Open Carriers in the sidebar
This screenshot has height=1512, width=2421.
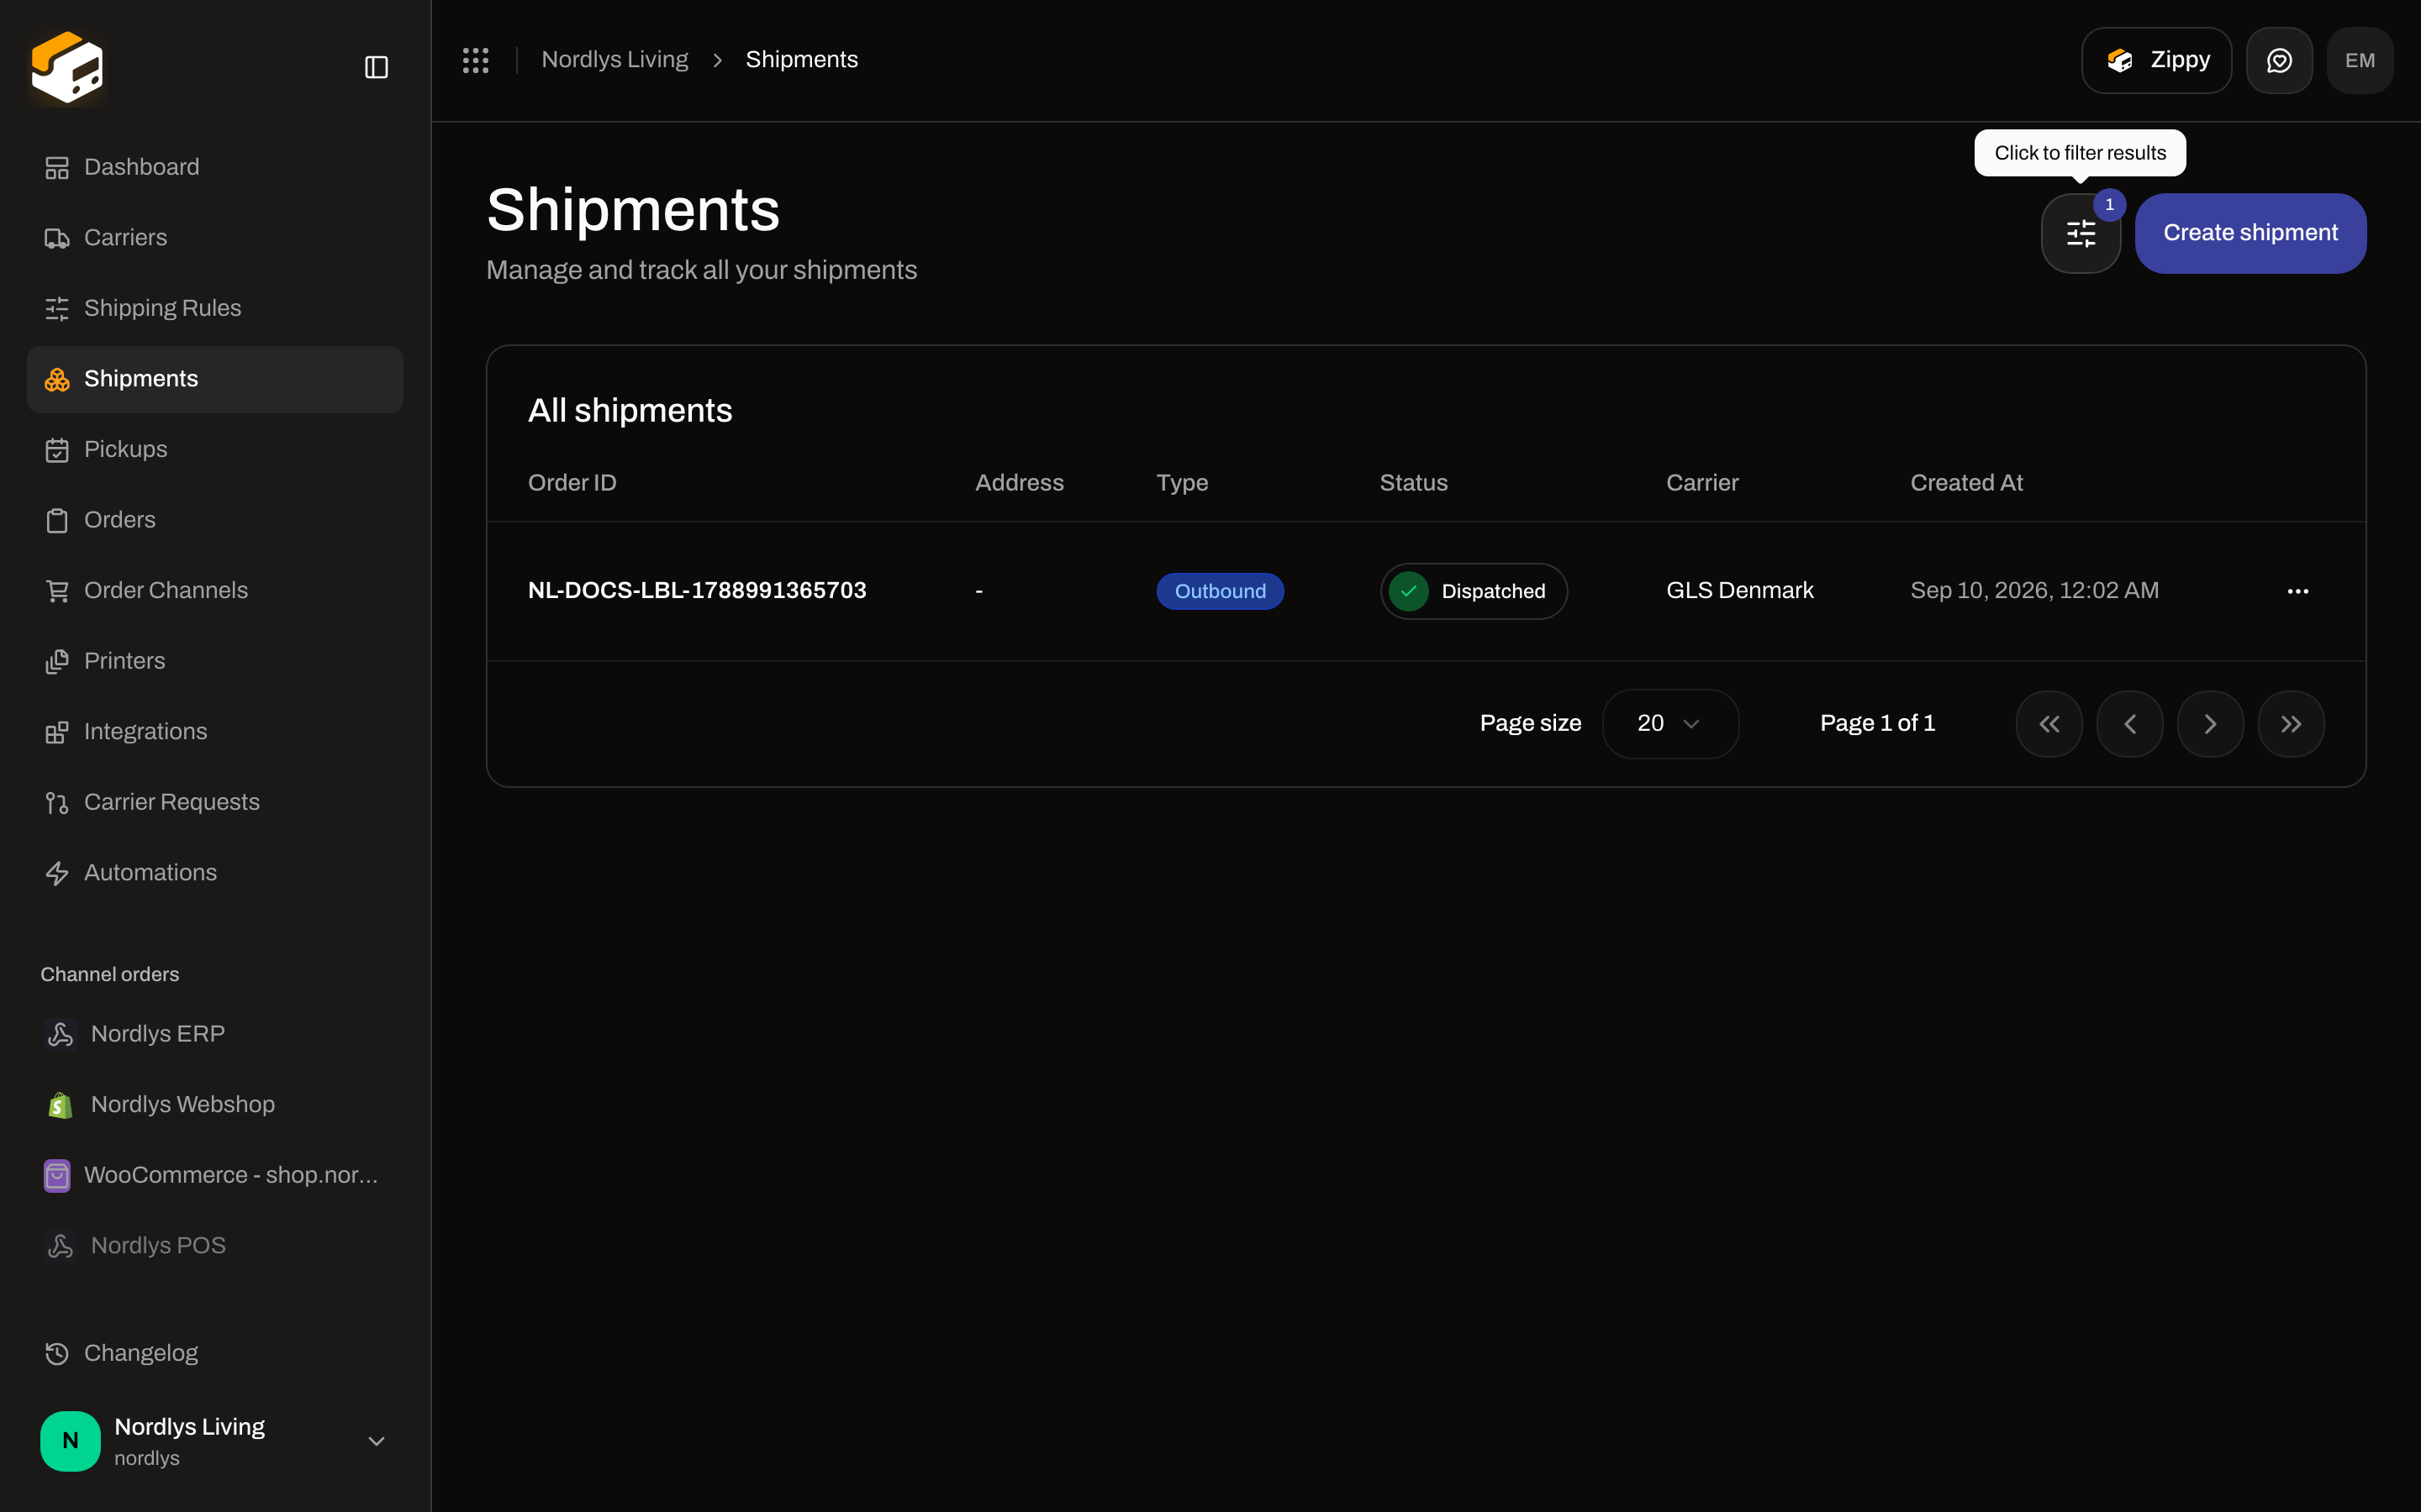pos(215,238)
